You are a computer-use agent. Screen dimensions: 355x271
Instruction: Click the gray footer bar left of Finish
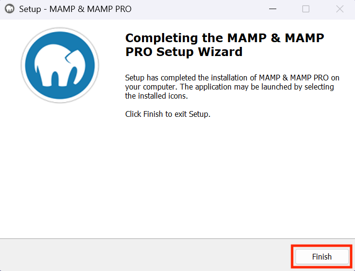point(145,255)
